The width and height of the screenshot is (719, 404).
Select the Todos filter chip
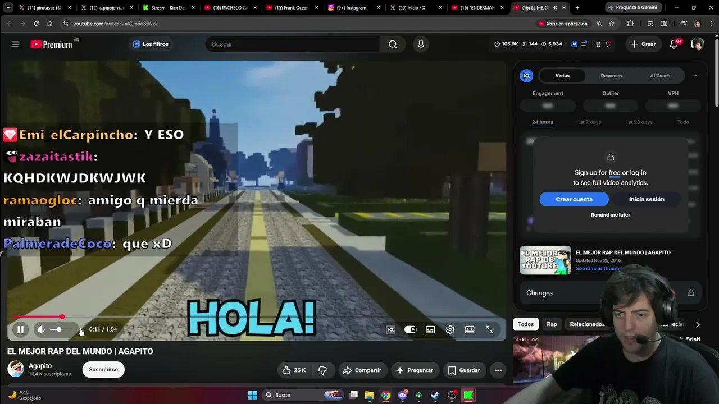point(526,324)
